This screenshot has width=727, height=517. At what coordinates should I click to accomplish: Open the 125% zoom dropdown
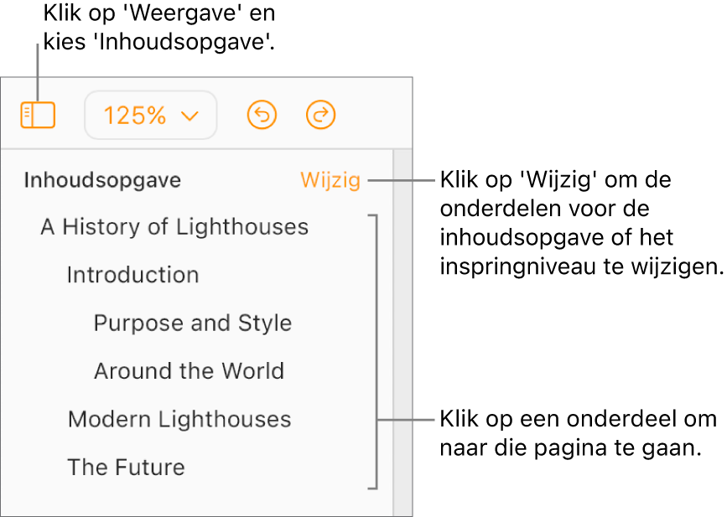151,115
